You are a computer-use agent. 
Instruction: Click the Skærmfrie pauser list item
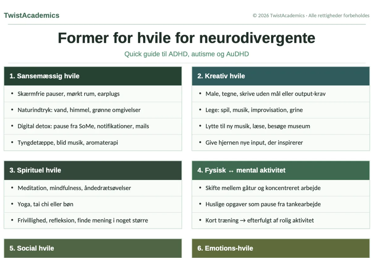93,94
